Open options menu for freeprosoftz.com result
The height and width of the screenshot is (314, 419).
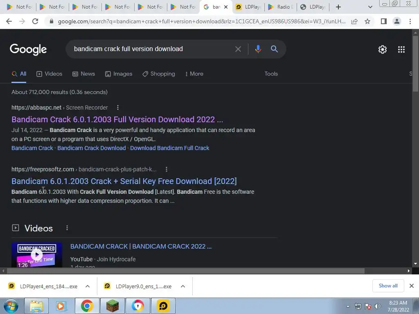click(x=166, y=169)
